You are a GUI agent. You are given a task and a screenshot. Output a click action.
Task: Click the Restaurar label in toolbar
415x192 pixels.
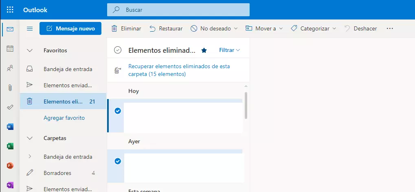171,28
